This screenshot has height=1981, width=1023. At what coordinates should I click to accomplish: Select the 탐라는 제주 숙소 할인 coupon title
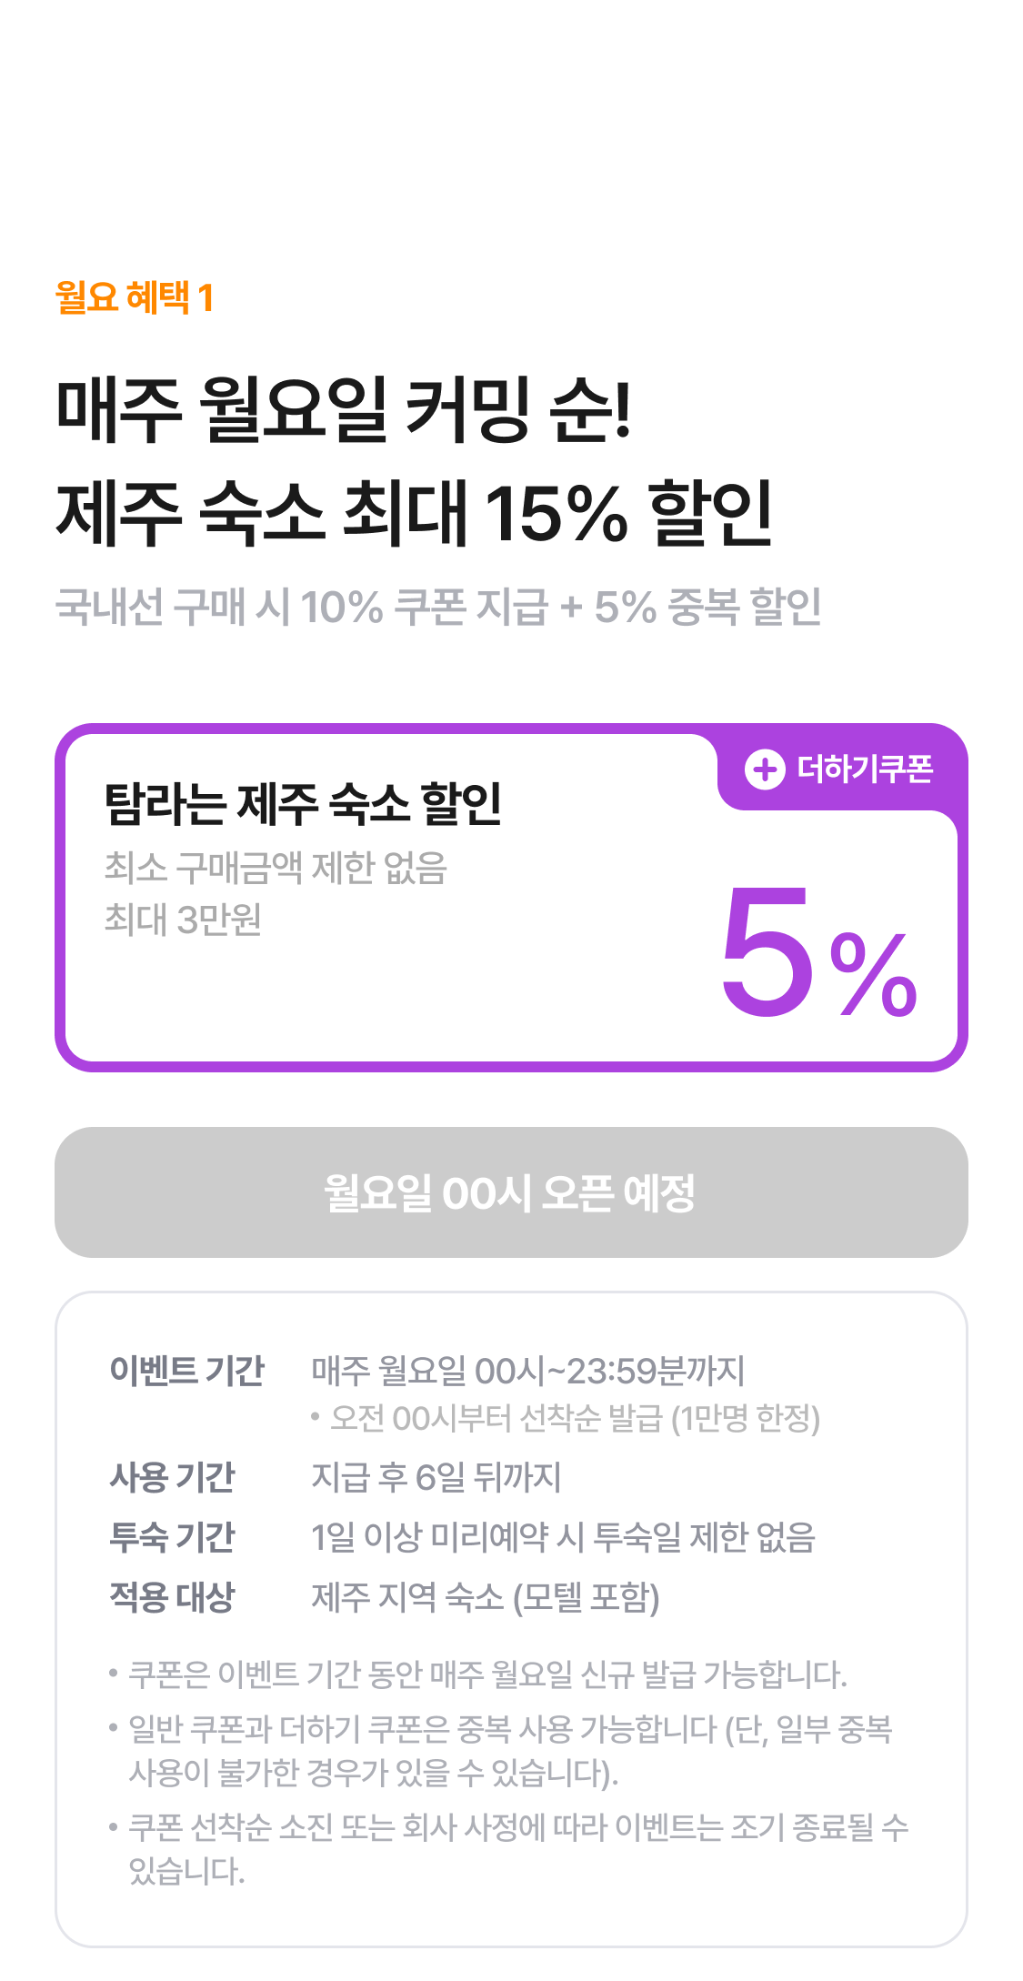click(x=303, y=804)
